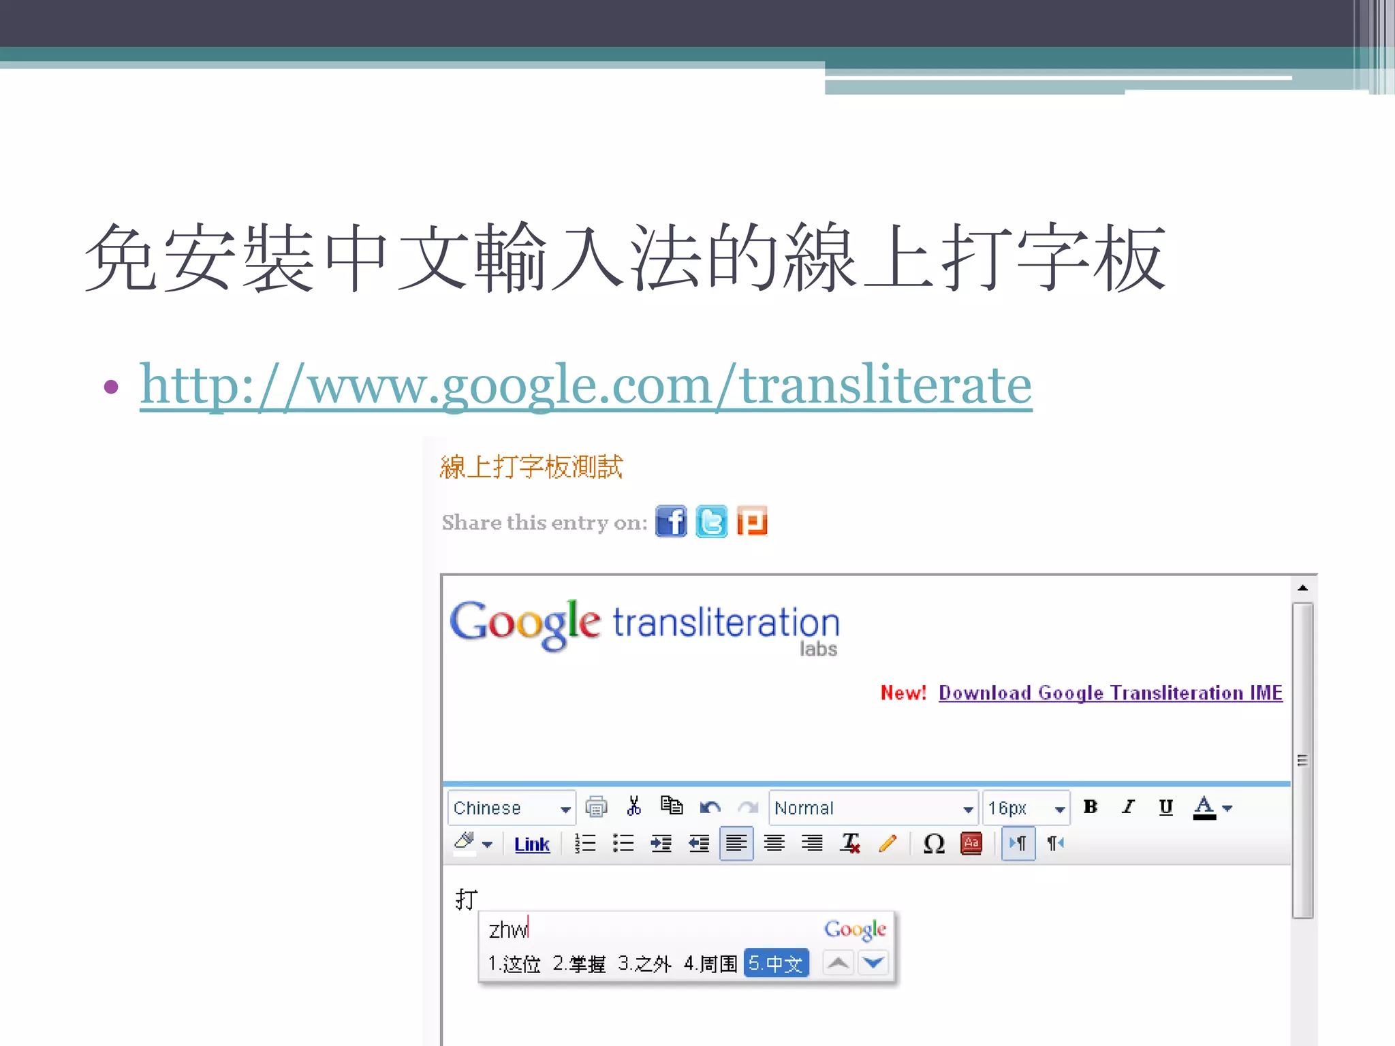The width and height of the screenshot is (1395, 1046).
Task: Expand the font color dropdown arrow
Action: pyautogui.click(x=1227, y=808)
